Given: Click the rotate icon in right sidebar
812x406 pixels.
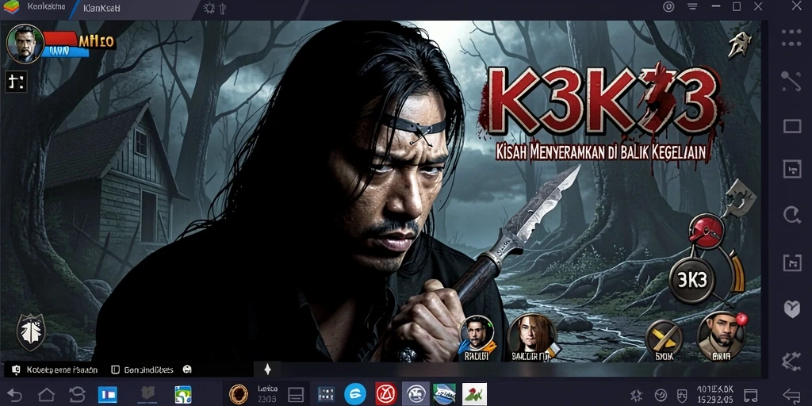Looking at the screenshot, I should 792,214.
